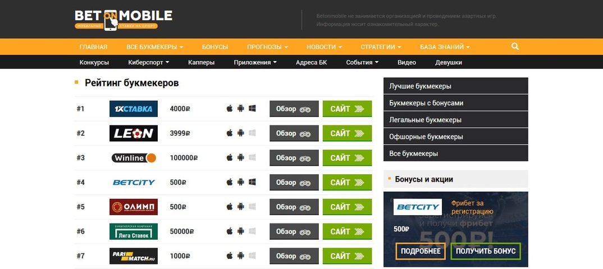This screenshot has width=603, height=269.
Task: Open the Видео section
Action: click(x=407, y=62)
